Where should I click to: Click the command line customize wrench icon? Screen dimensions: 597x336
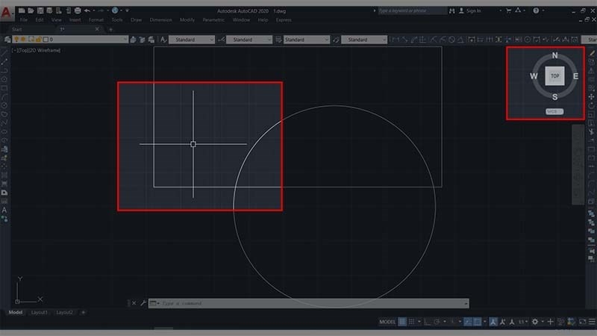[x=143, y=303]
